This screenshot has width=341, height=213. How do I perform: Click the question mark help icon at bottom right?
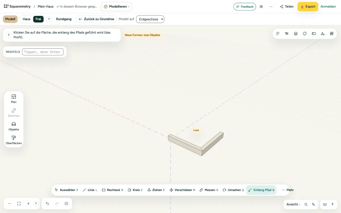(332, 204)
